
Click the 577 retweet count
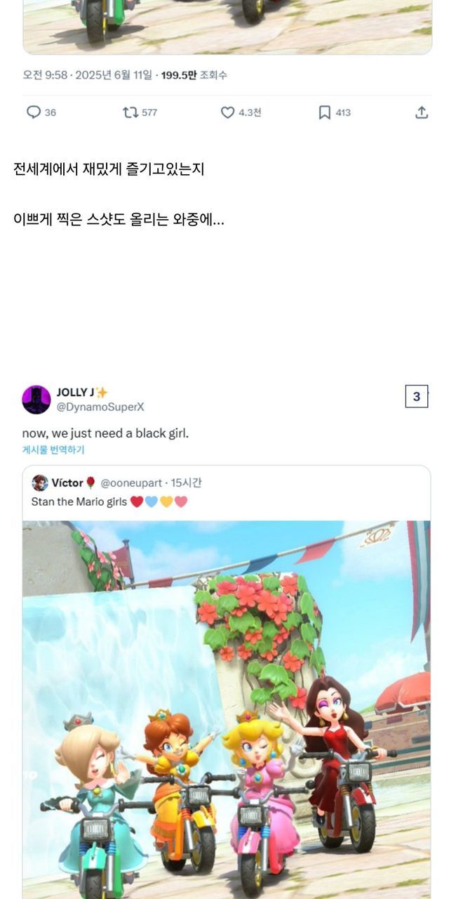[149, 112]
